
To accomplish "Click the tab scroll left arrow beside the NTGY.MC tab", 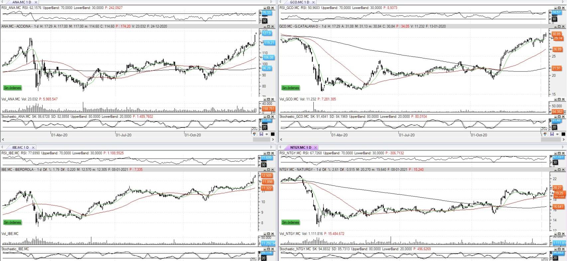I will click(281, 147).
